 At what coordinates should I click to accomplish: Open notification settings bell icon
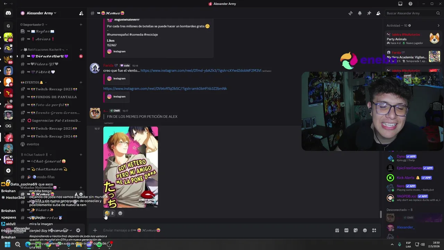[x=360, y=13]
